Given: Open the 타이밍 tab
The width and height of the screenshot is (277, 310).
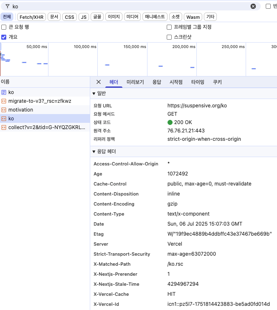Looking at the screenshot, I should 198,82.
